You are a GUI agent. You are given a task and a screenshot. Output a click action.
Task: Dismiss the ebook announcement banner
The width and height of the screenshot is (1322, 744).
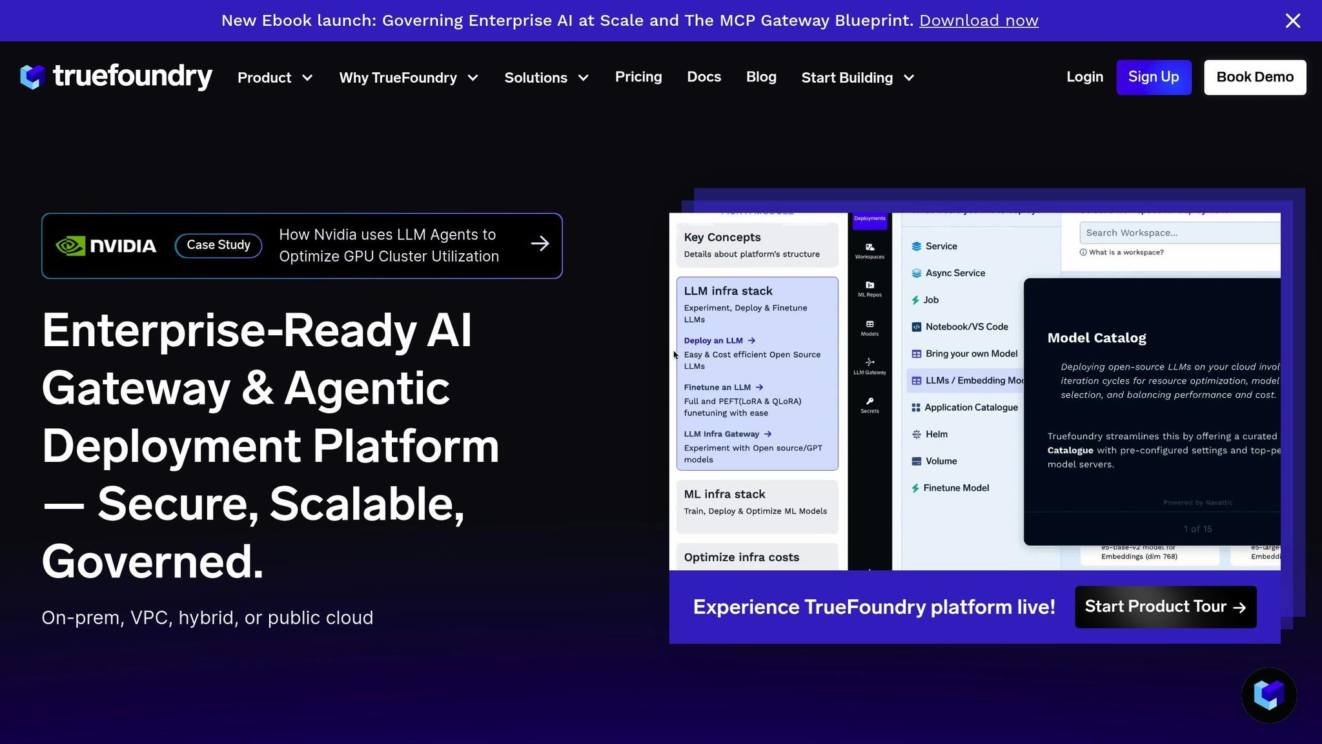coord(1292,21)
